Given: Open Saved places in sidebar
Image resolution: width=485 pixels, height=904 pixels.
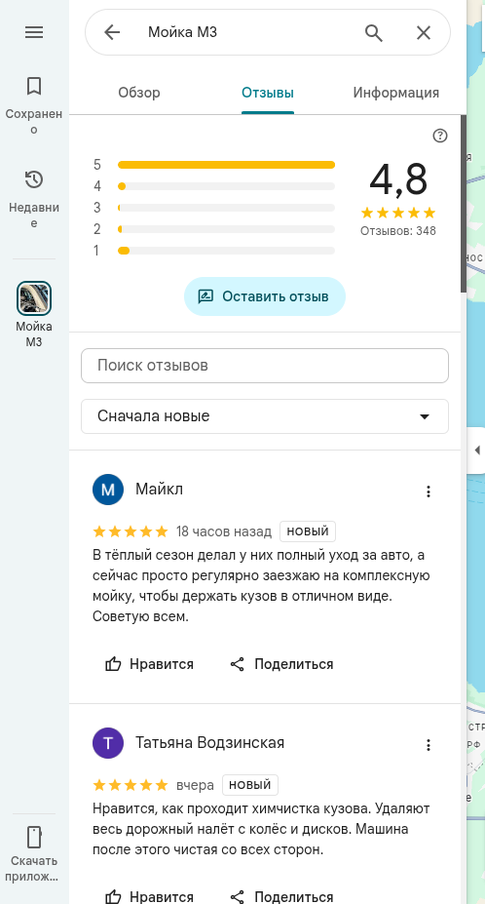Looking at the screenshot, I should (34, 105).
